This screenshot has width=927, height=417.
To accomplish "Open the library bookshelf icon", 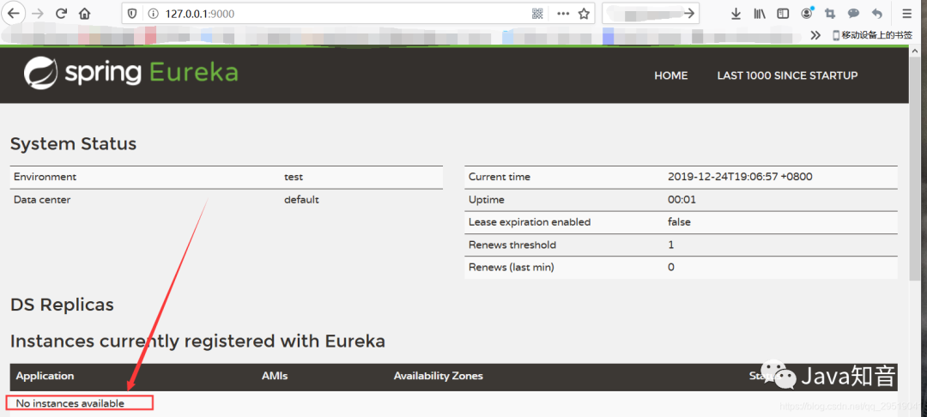I will pos(760,14).
